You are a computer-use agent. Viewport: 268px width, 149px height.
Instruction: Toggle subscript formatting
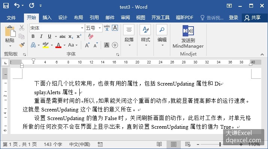[x=71, y=36]
